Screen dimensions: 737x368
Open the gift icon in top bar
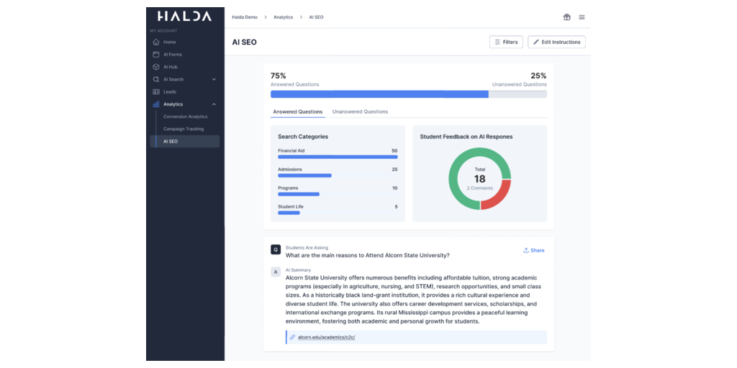pyautogui.click(x=566, y=17)
